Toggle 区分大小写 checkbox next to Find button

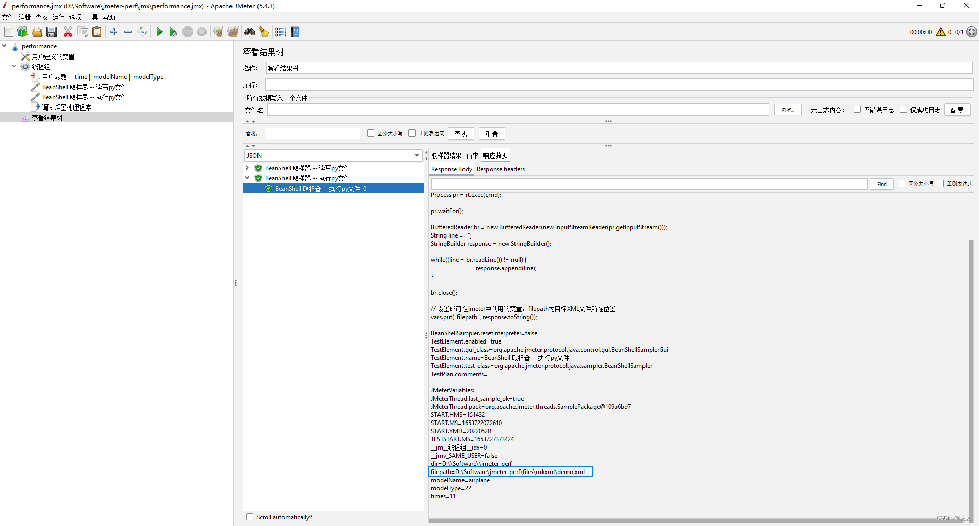pos(901,183)
